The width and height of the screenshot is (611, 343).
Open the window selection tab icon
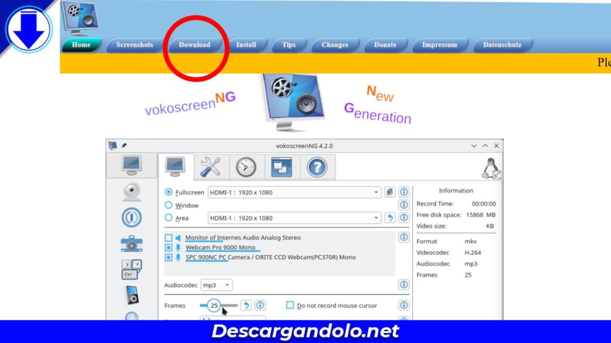[281, 167]
